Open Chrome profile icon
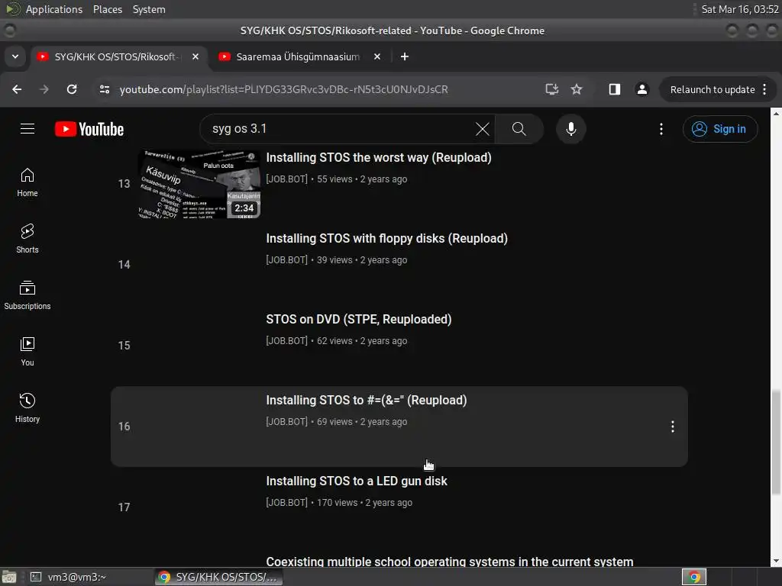782x586 pixels. click(641, 89)
